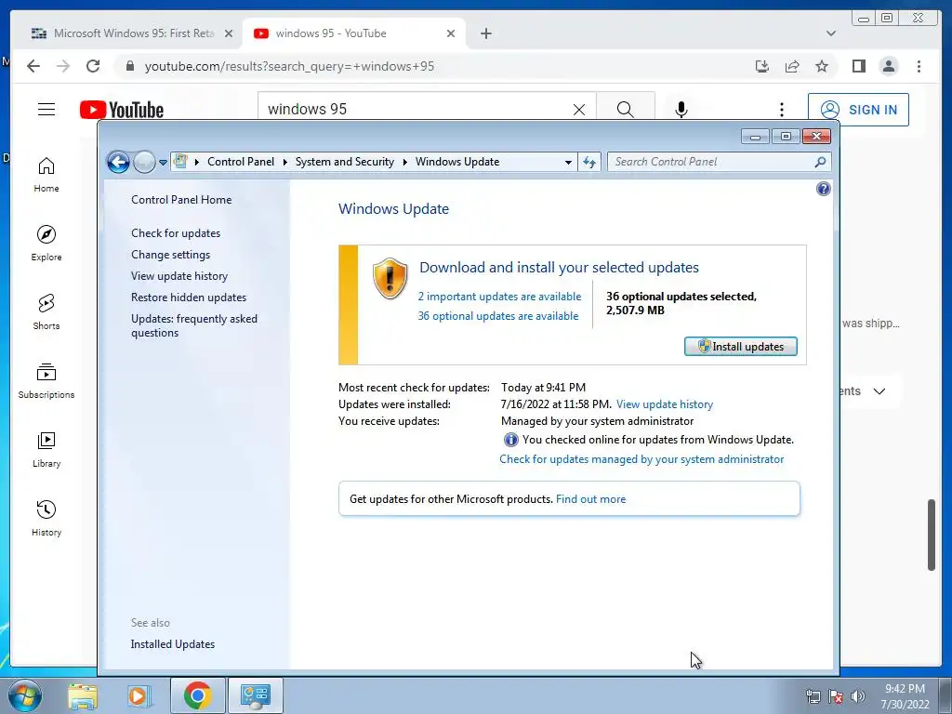952x714 pixels.
Task: Click the Chrome profile avatar icon
Action: (888, 66)
